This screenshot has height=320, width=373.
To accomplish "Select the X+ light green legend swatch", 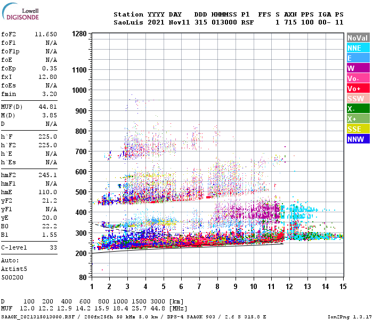I will coord(358,119).
